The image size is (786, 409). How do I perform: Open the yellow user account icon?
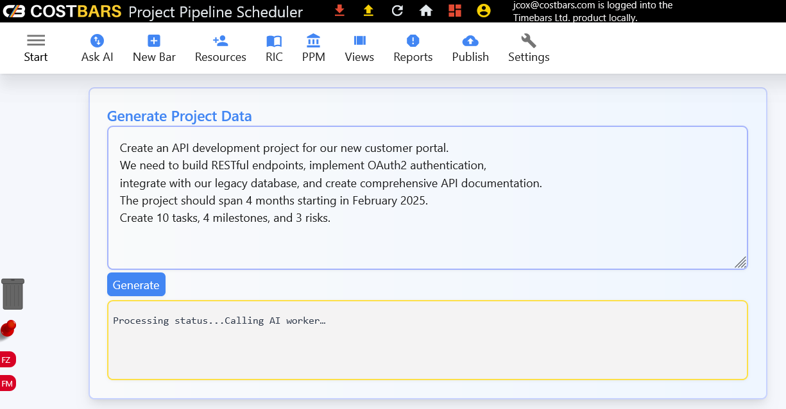coord(484,10)
